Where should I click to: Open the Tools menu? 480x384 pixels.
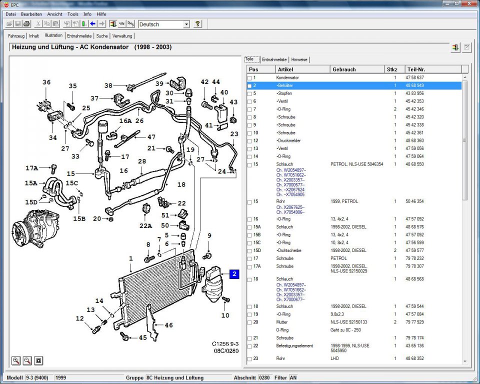(73, 14)
